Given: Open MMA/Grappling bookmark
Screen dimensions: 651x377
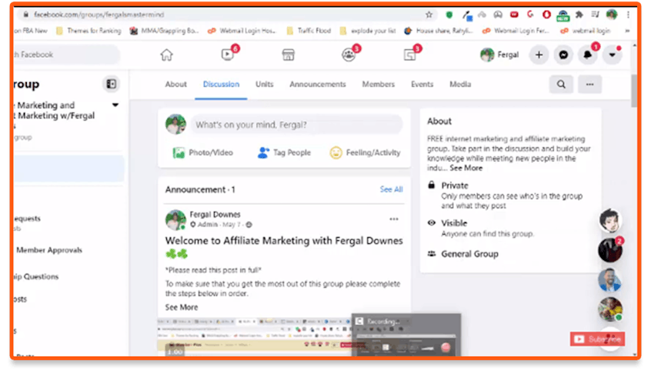Looking at the screenshot, I should point(164,31).
